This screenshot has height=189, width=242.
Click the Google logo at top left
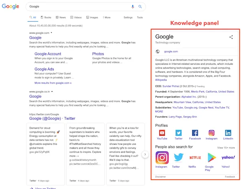coord(10,7)
